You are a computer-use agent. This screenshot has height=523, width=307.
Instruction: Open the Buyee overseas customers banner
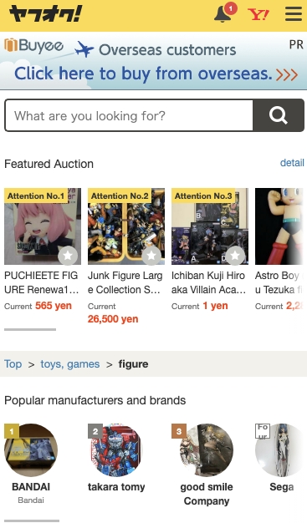point(153,61)
